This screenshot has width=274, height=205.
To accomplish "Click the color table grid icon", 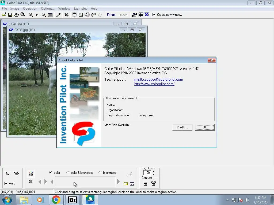I will [132, 184].
